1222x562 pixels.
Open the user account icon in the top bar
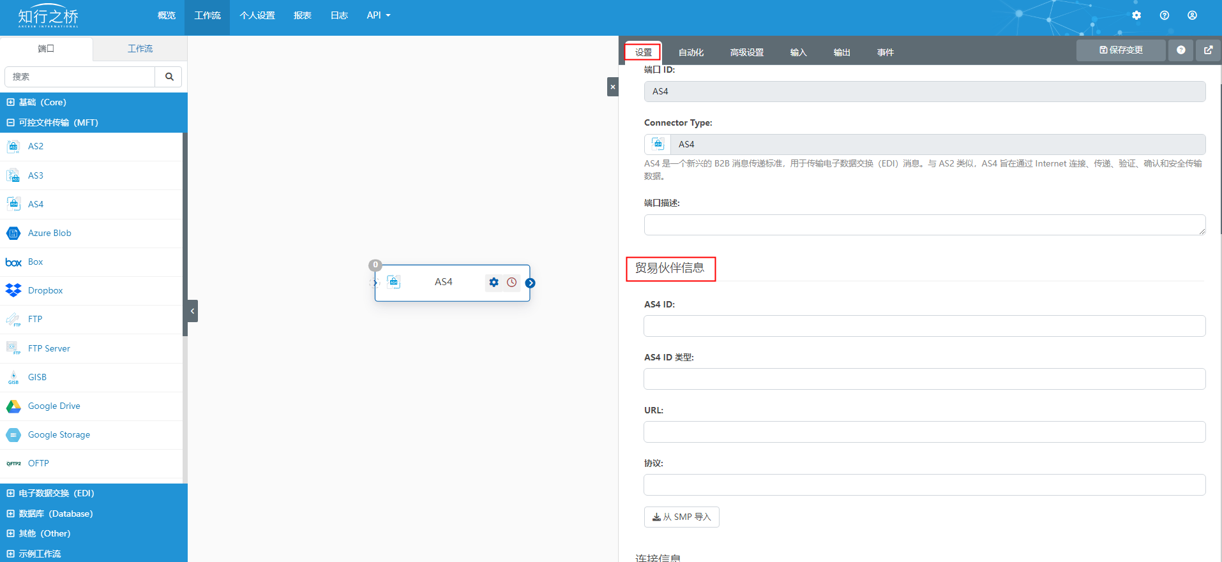click(x=1192, y=15)
